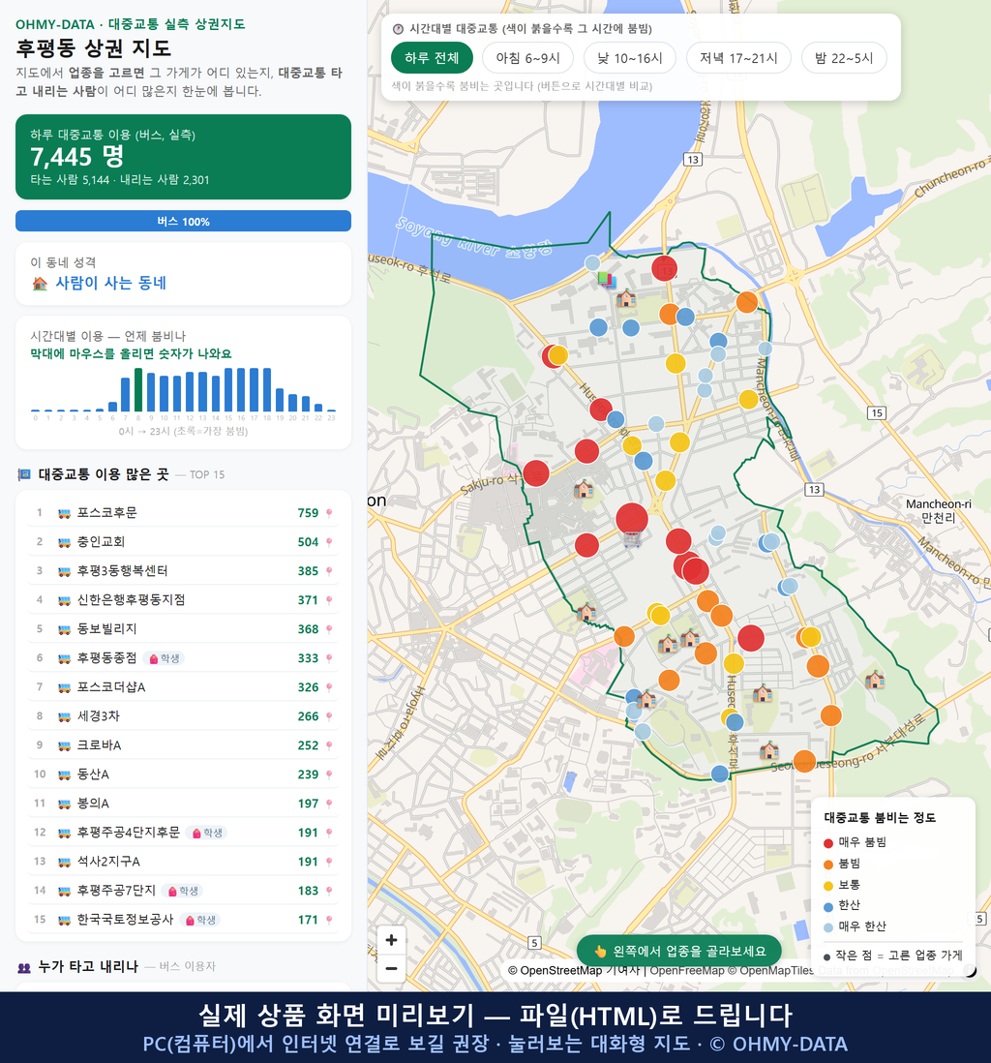Click the icon before 대중교통 이용 많은 곳 heading

24,474
